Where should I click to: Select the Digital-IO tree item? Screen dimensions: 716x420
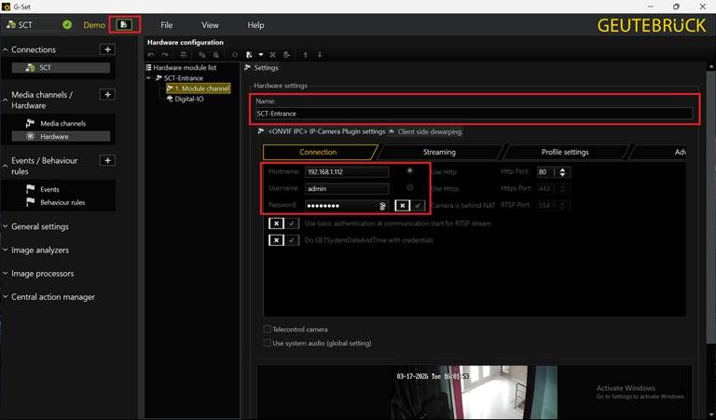click(185, 99)
